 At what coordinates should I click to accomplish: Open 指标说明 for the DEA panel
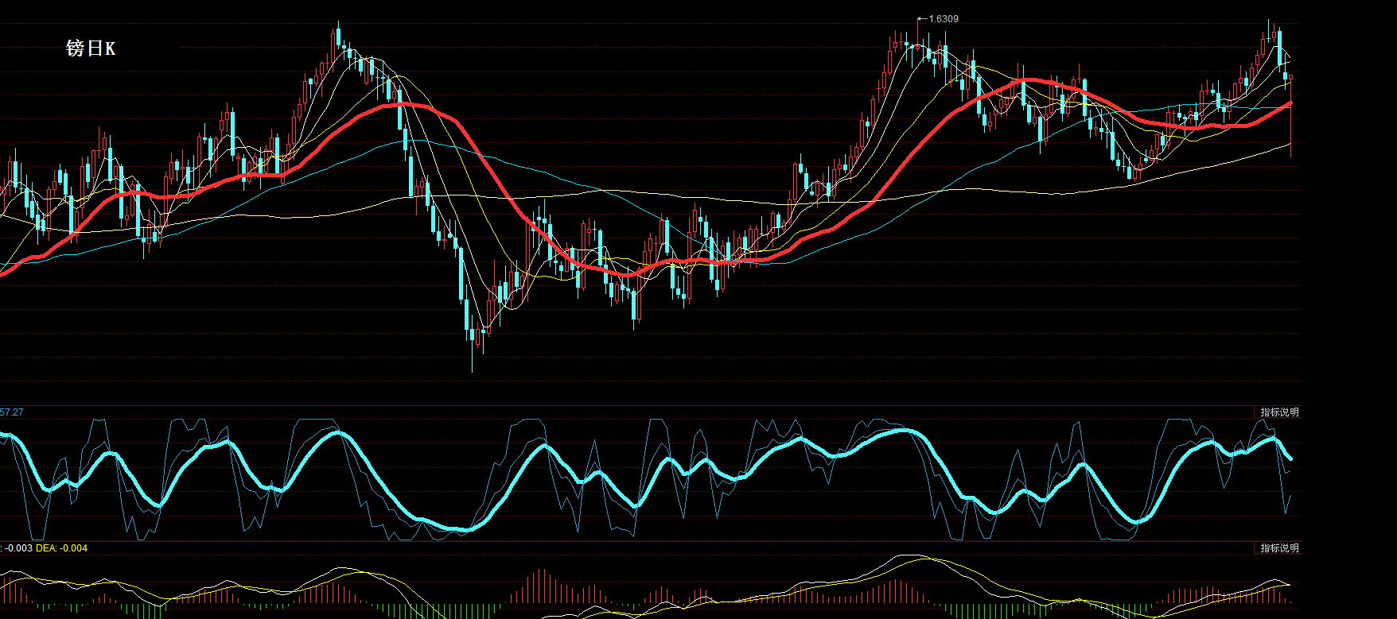pos(1279,548)
